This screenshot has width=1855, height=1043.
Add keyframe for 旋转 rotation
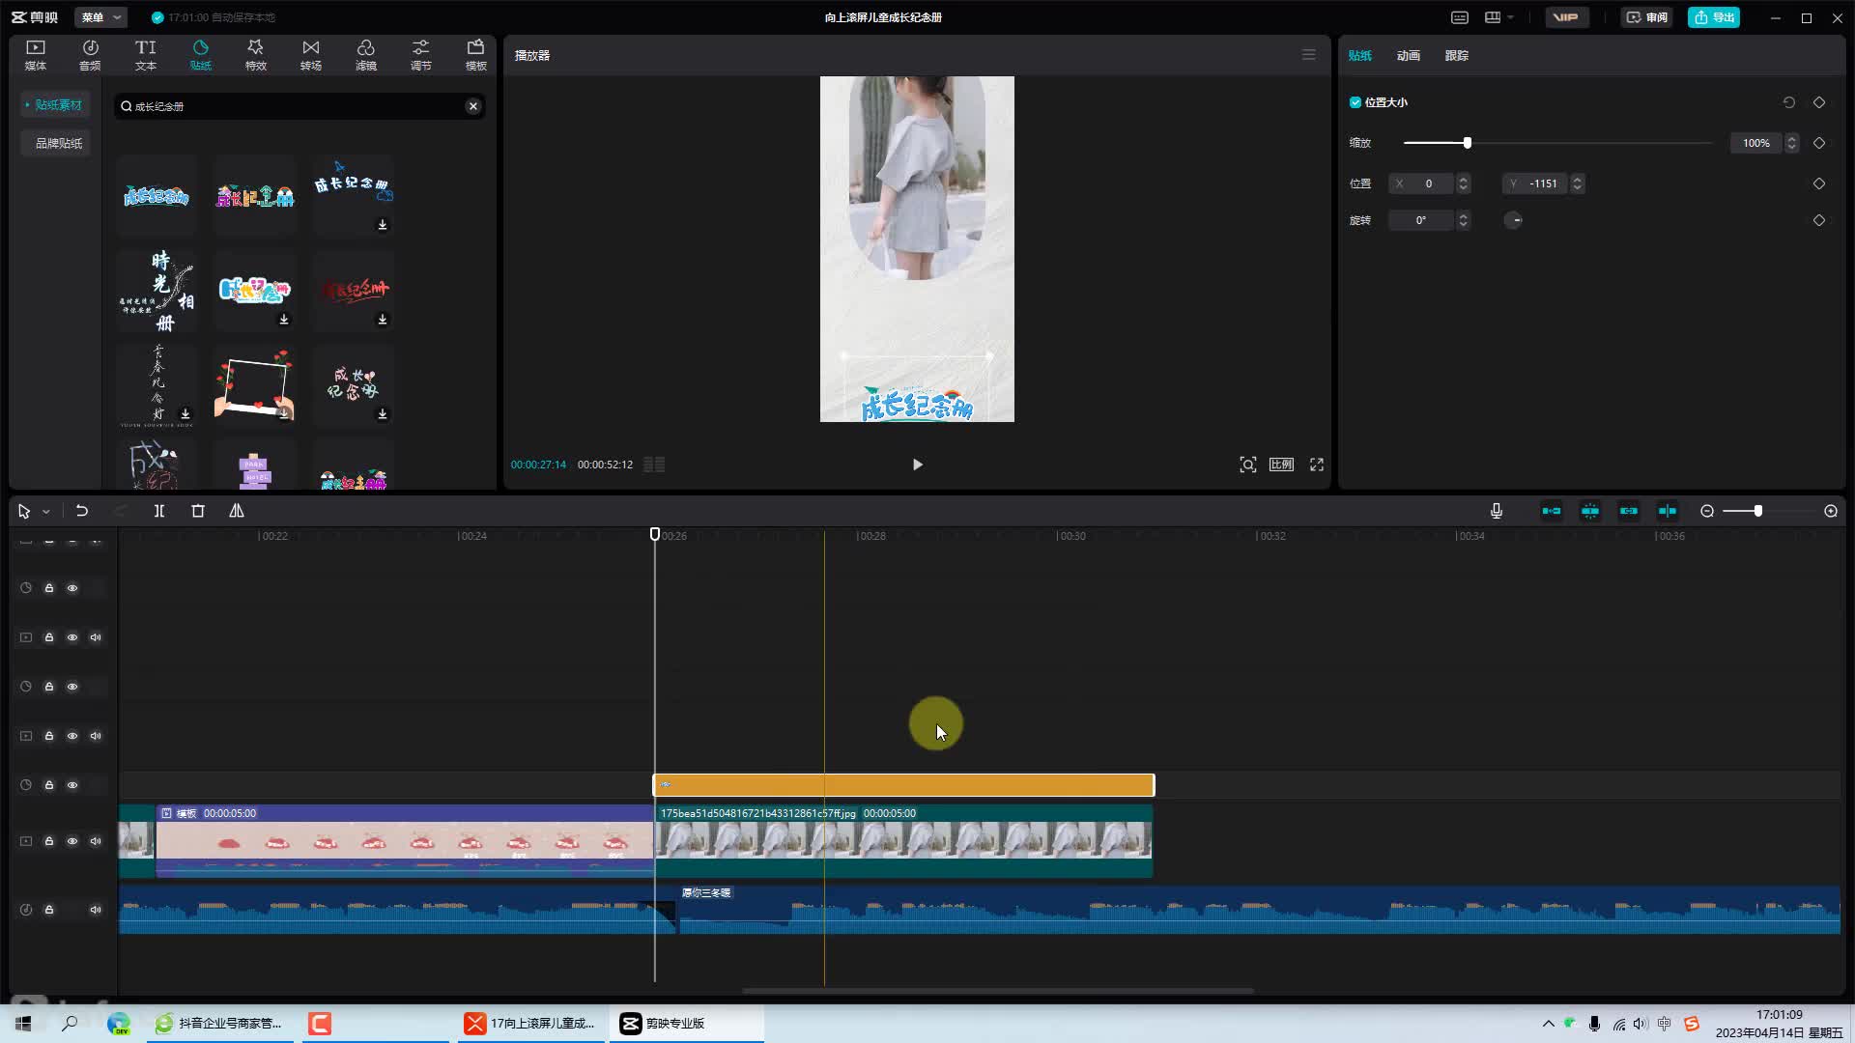(x=1819, y=220)
